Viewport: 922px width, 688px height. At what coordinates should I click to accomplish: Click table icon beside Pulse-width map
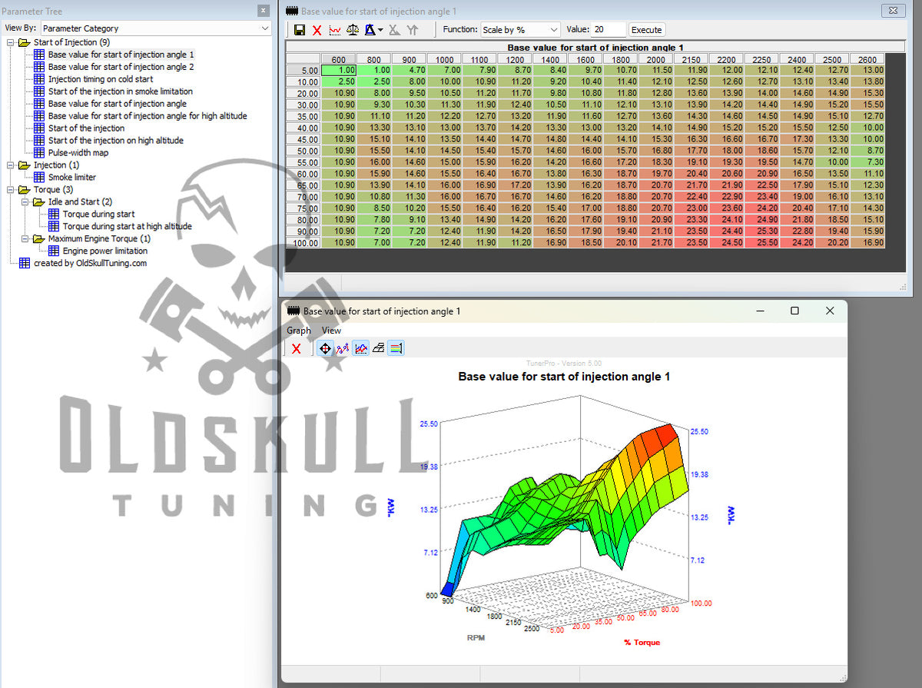click(39, 153)
